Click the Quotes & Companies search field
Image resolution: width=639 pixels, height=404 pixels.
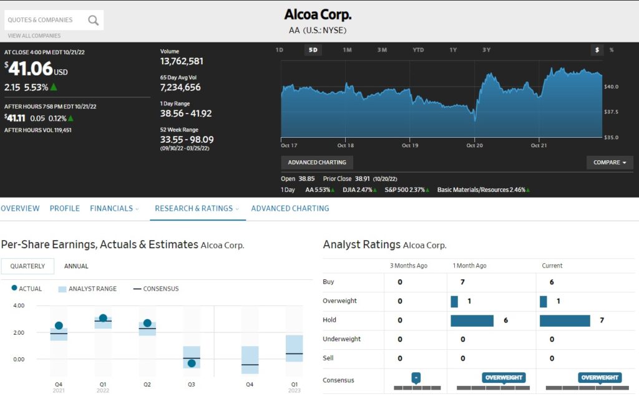tap(44, 20)
